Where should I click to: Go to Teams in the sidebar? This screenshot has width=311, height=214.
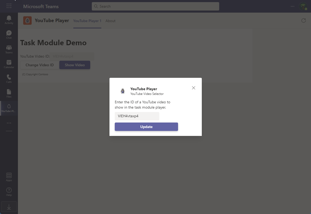(x=9, y=49)
